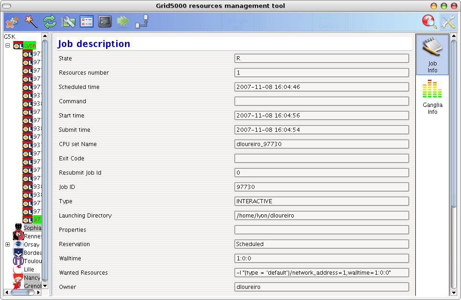Click the network link toolbar icon
Screen dimensions: 461x300
pyautogui.click(x=142, y=22)
